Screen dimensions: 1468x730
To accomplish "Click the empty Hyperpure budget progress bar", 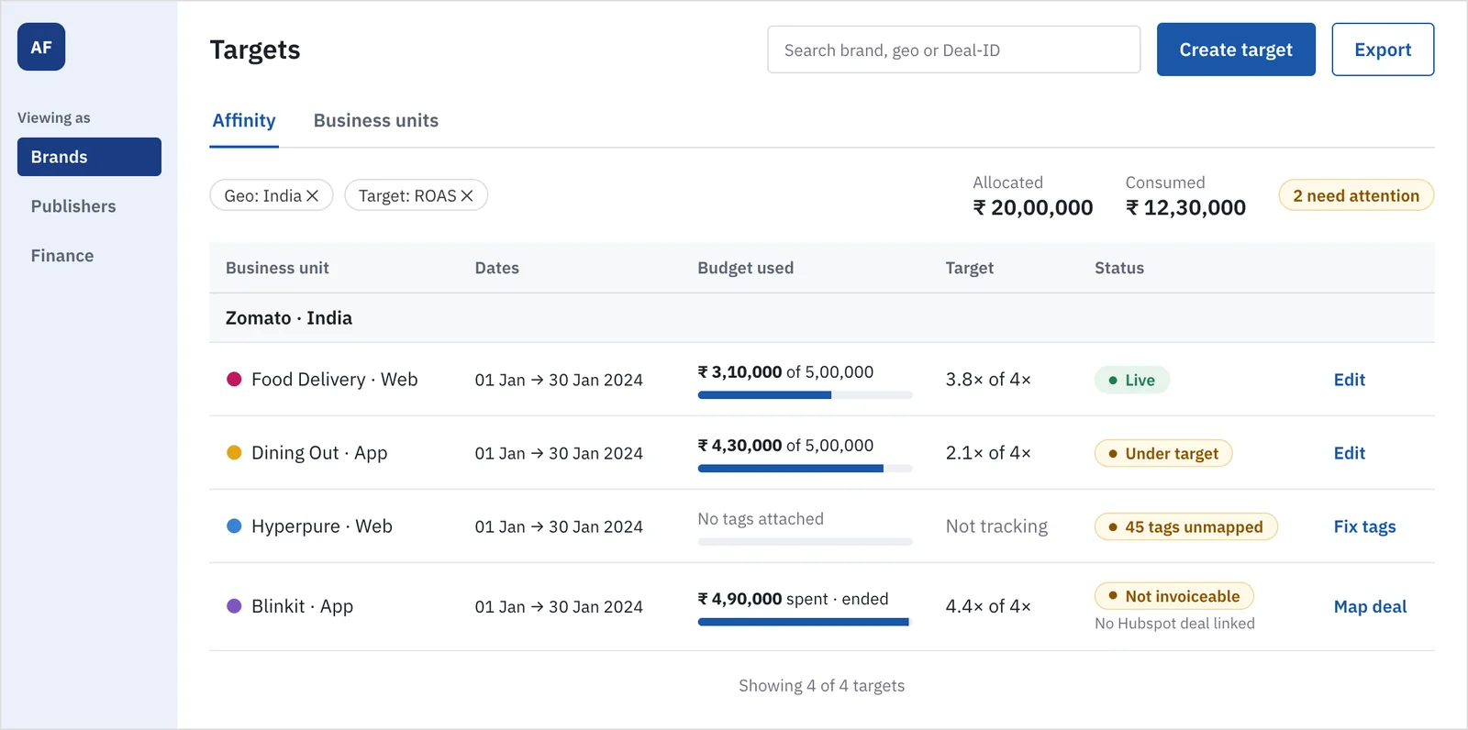I will 805,542.
